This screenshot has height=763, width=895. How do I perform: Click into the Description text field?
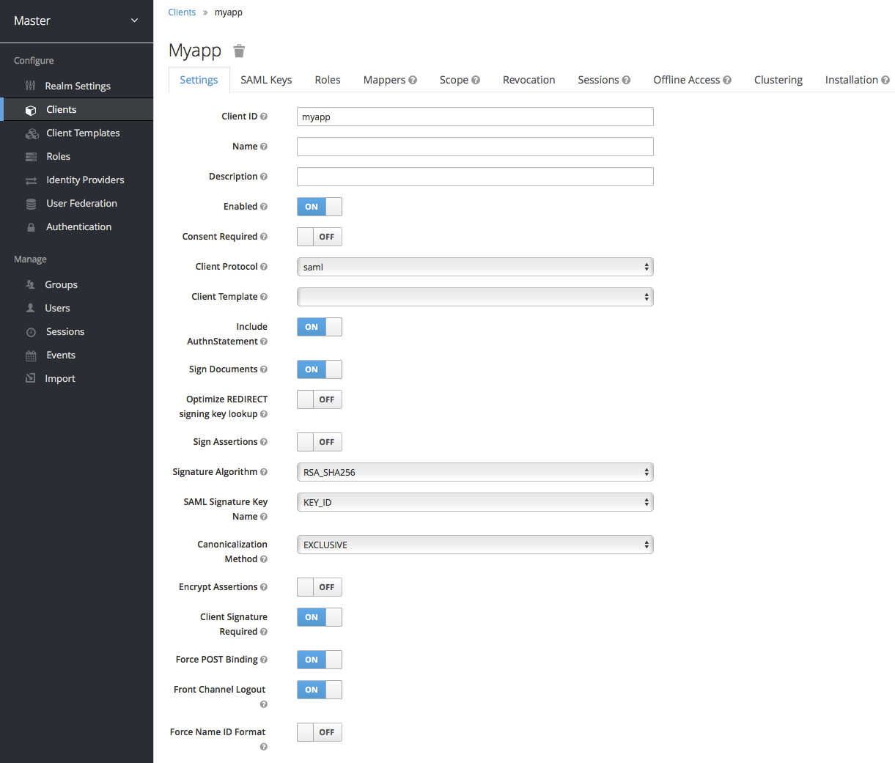(474, 177)
